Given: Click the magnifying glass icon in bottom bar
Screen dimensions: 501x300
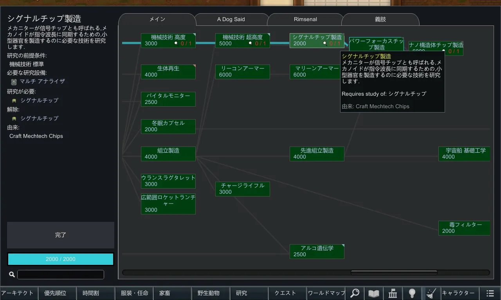Looking at the screenshot, I should 355,293.
